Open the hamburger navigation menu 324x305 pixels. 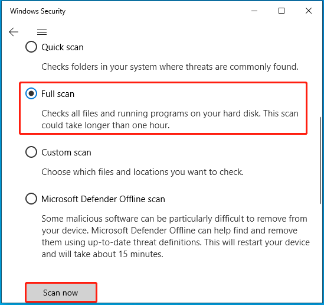(x=42, y=32)
